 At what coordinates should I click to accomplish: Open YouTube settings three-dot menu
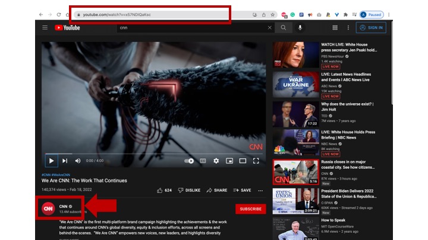[x=348, y=28]
